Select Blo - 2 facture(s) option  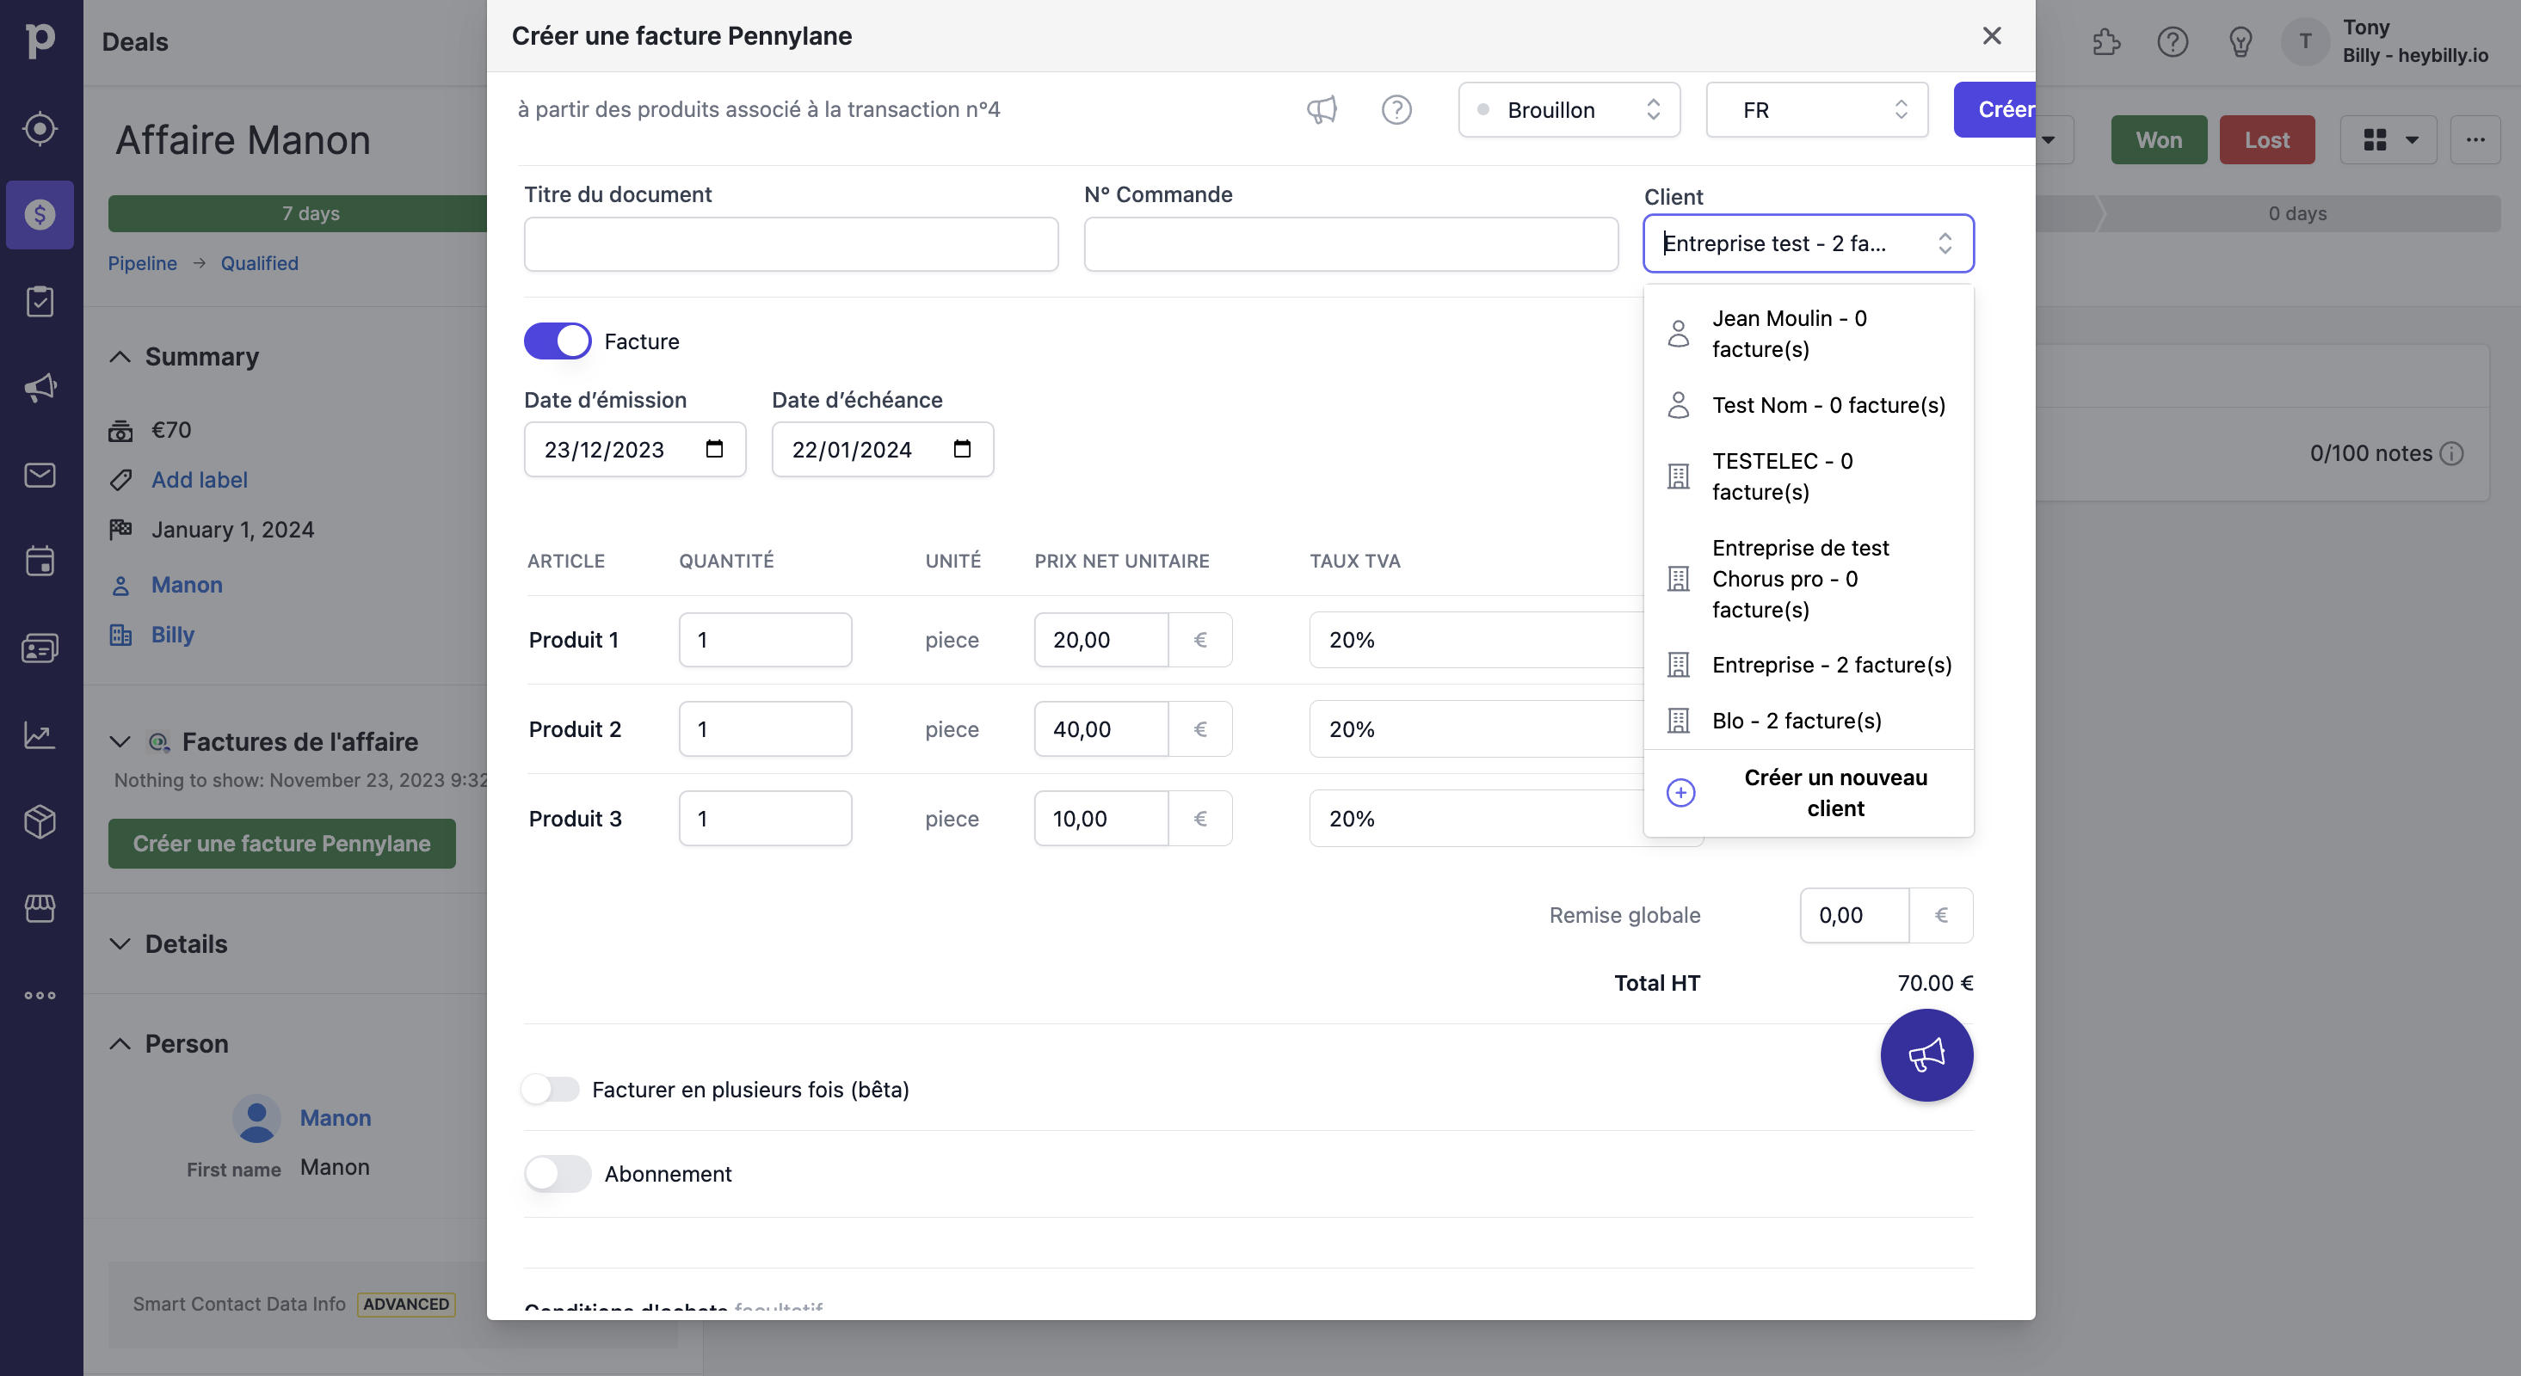click(1808, 721)
